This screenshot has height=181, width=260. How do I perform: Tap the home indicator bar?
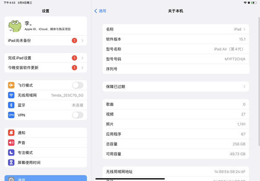click(130, 178)
